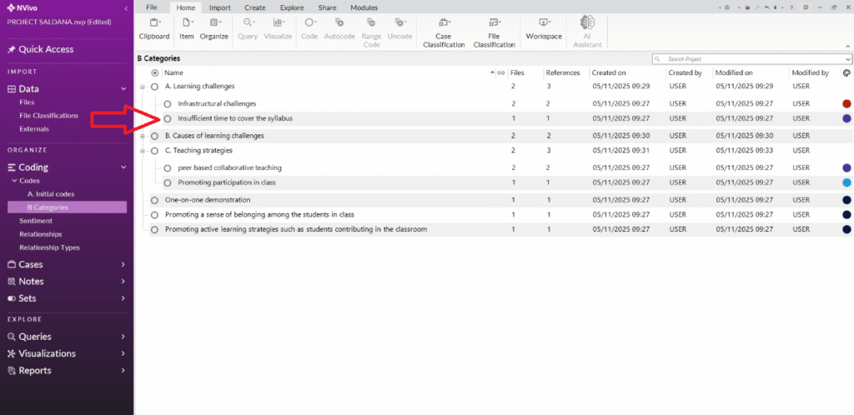Screen dimensions: 854x415
Task: Open the Workspace ribbon button
Action: click(544, 23)
